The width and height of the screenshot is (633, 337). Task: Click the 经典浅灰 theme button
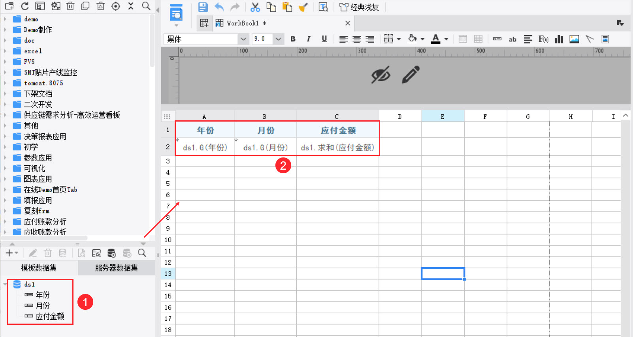click(x=359, y=7)
